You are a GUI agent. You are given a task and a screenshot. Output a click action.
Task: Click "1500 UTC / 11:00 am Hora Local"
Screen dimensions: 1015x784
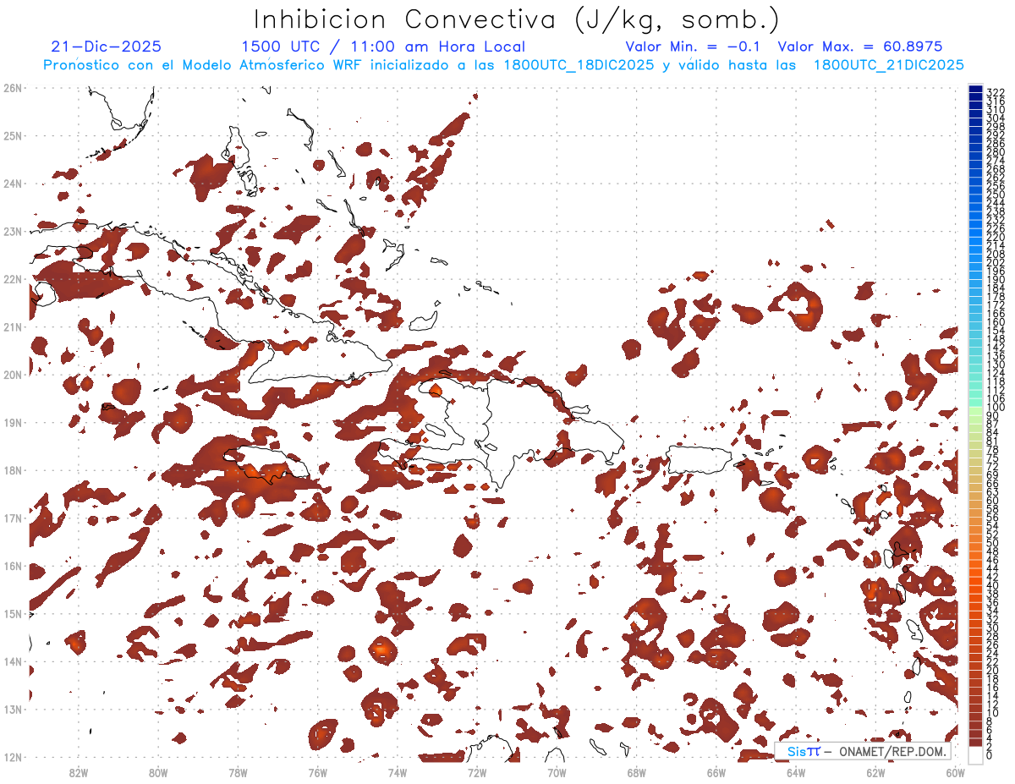(x=383, y=47)
